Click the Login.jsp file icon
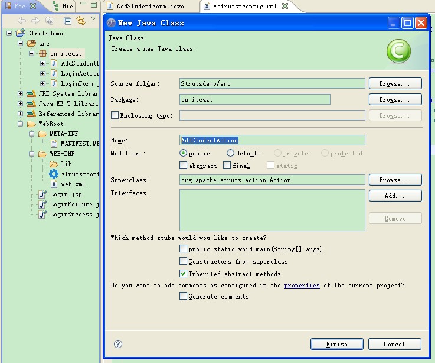The image size is (435, 363). [42, 194]
